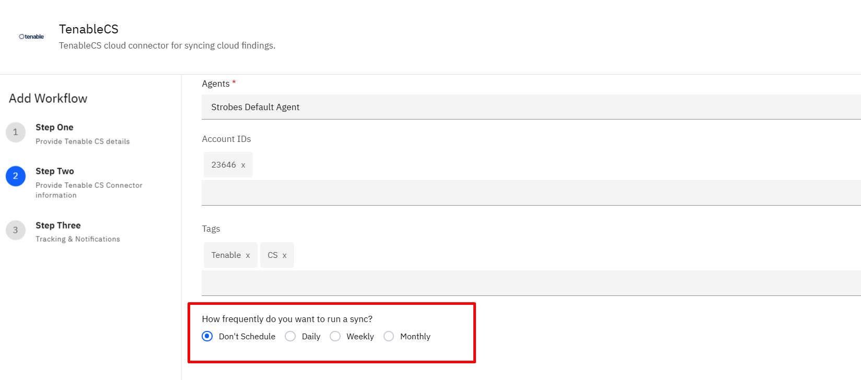Select the Daily sync option

(x=290, y=336)
